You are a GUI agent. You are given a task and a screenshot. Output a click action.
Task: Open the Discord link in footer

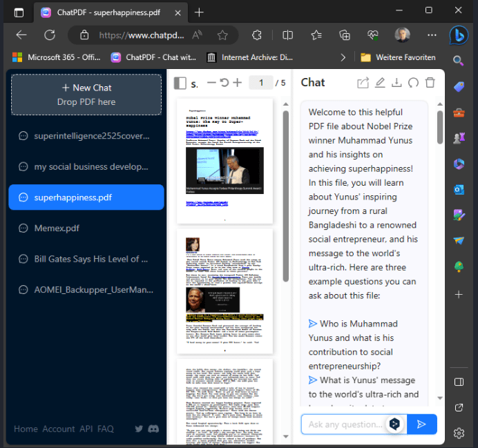[153, 429]
